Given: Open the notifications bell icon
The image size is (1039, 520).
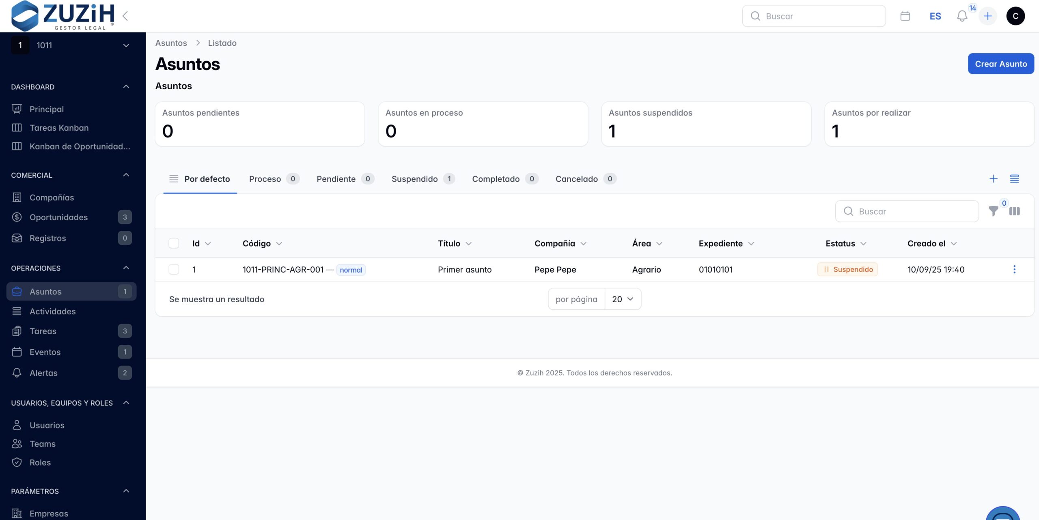Looking at the screenshot, I should pyautogui.click(x=962, y=16).
